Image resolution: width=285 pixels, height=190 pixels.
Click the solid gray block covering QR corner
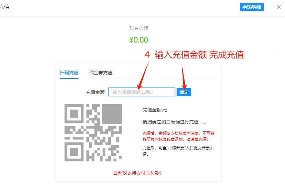pyautogui.click(x=112, y=114)
